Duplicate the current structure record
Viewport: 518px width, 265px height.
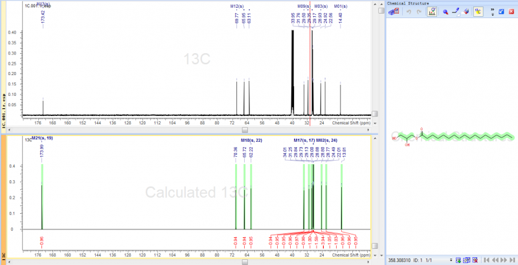click(466, 260)
